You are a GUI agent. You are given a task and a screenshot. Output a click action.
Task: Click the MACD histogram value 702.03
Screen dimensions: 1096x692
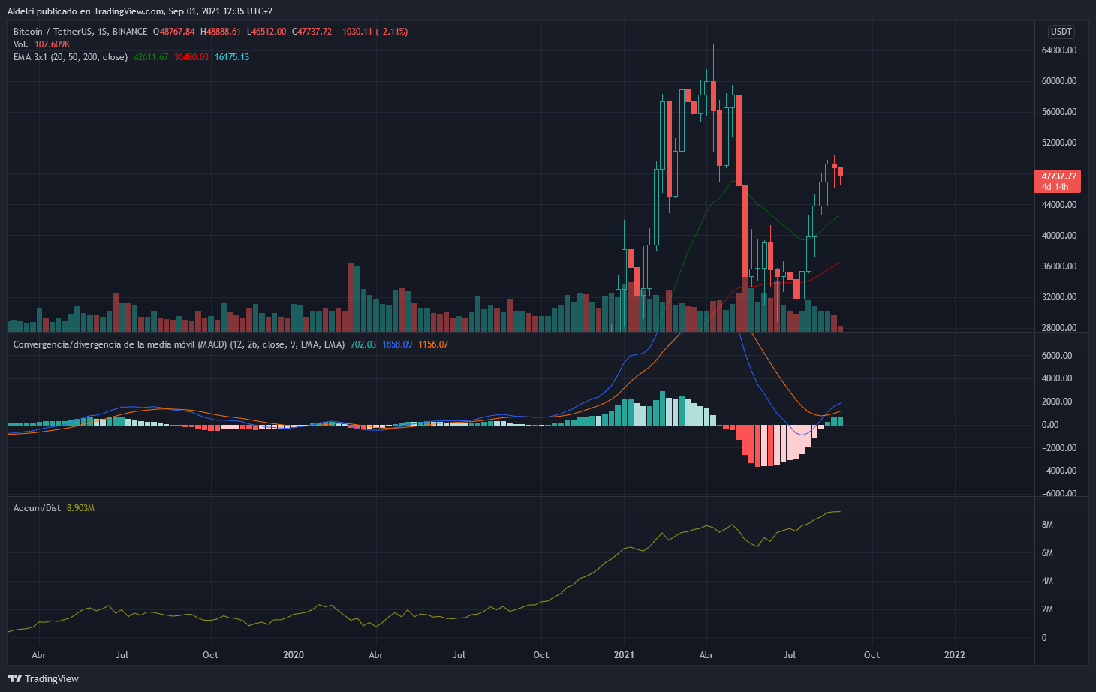[363, 344]
